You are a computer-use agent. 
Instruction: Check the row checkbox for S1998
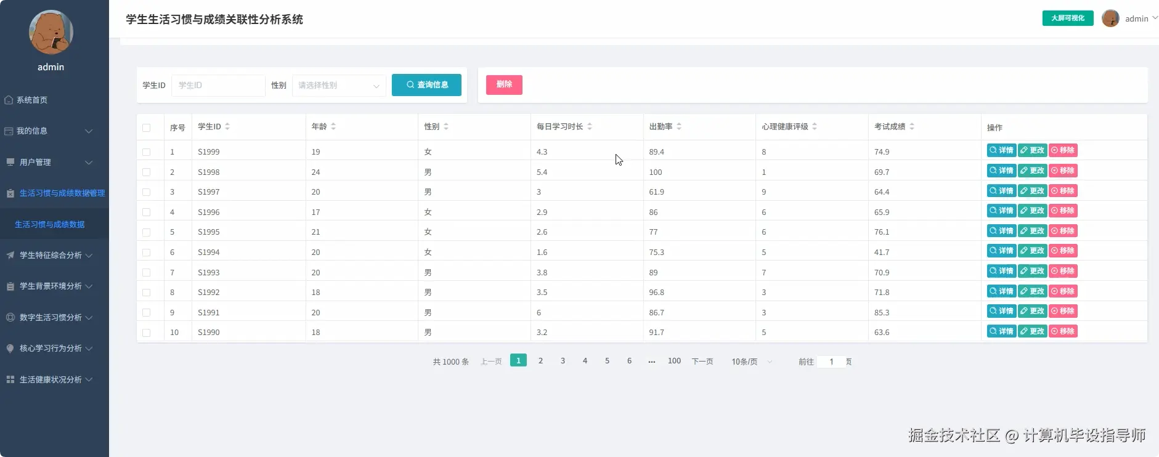pos(146,172)
